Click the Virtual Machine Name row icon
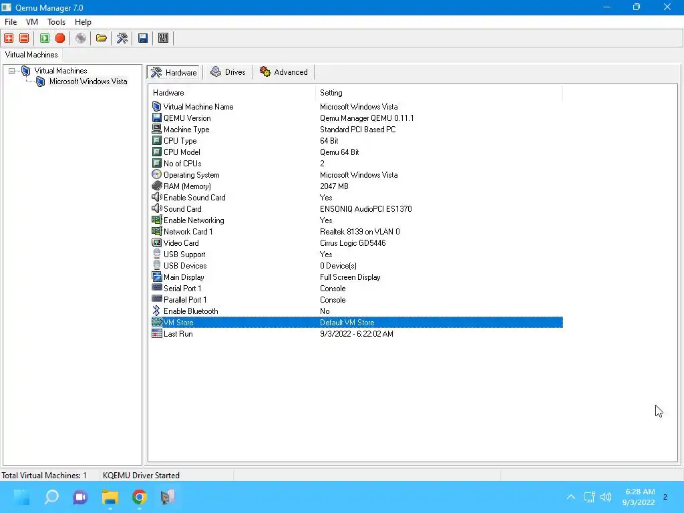This screenshot has width=684, height=513. (156, 106)
